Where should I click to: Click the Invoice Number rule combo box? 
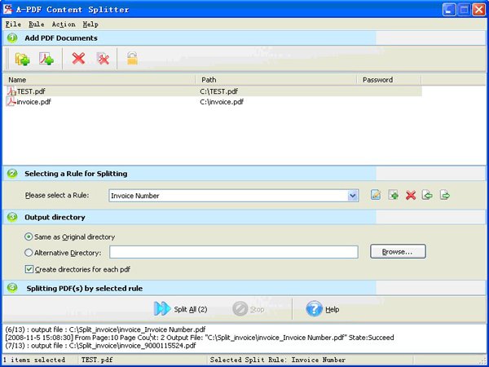[234, 196]
